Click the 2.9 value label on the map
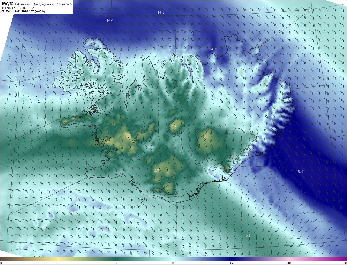This screenshot has width=347, height=265. (x=156, y=170)
